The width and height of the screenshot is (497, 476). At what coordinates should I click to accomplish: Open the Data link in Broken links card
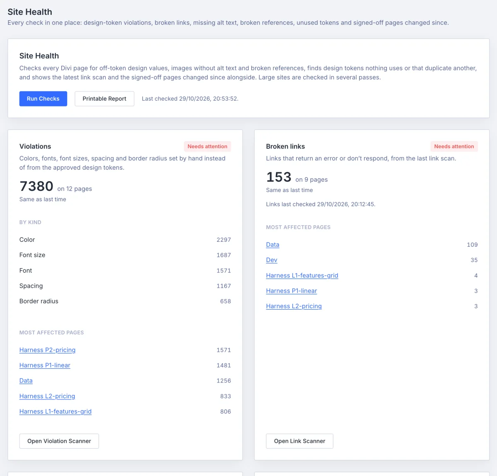coord(273,245)
